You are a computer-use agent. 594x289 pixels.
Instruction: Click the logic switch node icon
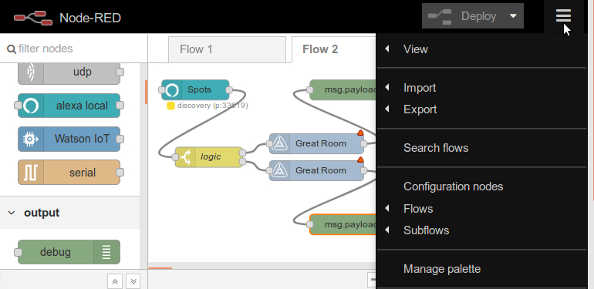tap(186, 157)
